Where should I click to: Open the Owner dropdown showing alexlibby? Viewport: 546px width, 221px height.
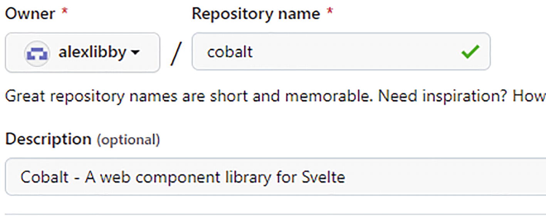pos(82,52)
